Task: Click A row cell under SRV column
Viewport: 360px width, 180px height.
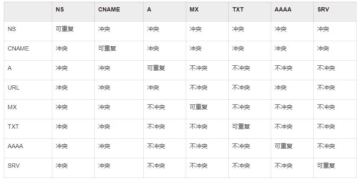Action: [326, 68]
